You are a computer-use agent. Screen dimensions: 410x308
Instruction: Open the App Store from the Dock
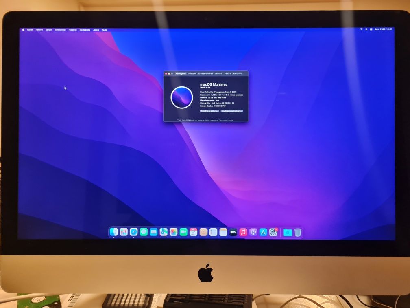click(x=263, y=232)
